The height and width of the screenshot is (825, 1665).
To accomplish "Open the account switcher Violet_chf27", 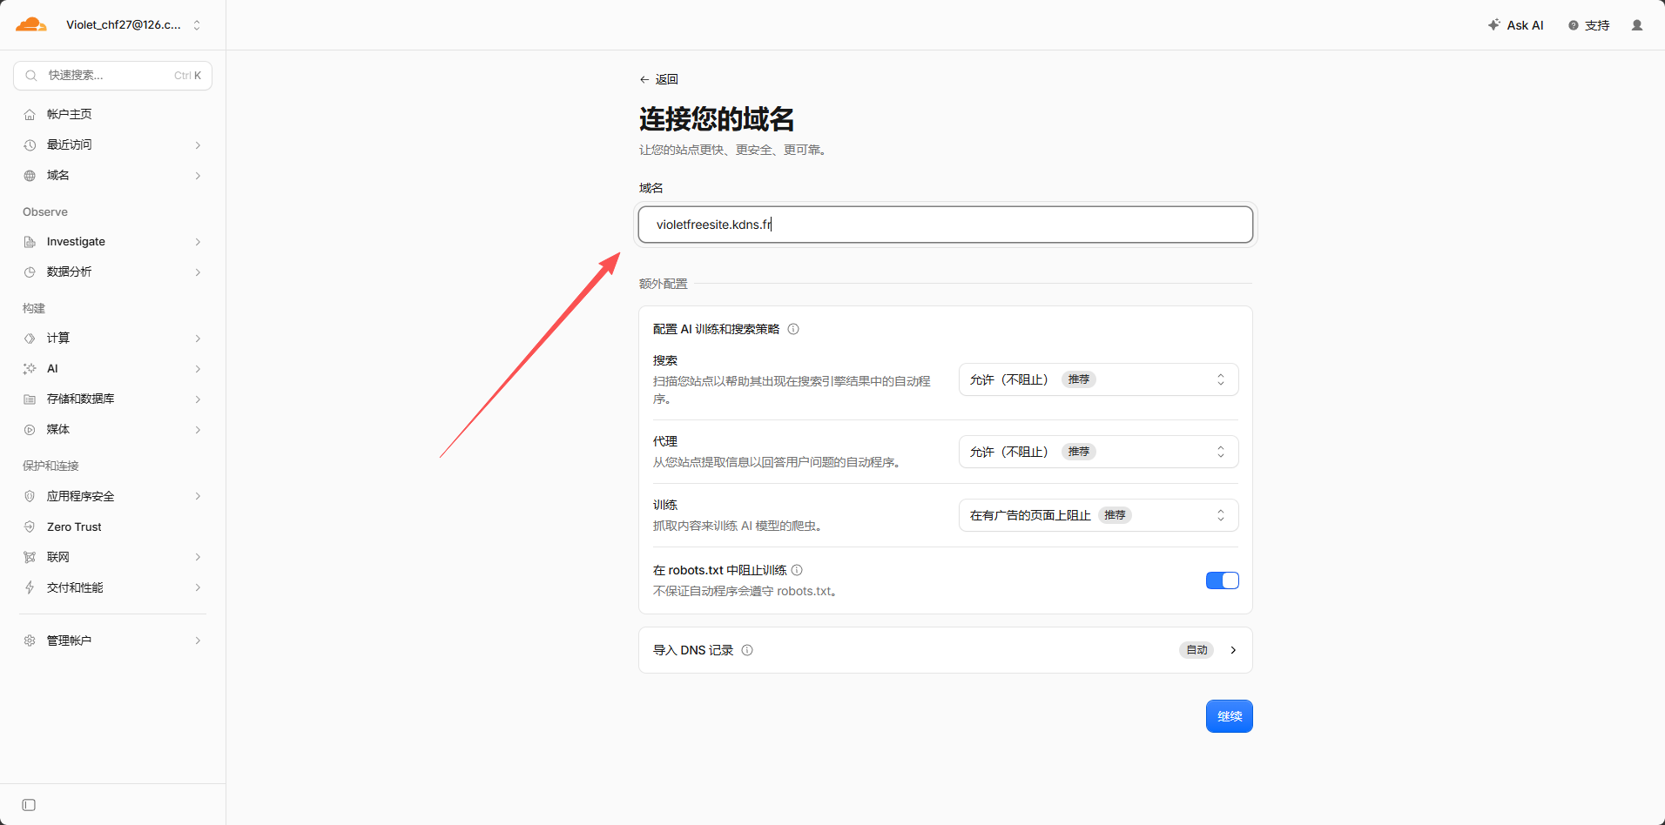I will point(133,25).
